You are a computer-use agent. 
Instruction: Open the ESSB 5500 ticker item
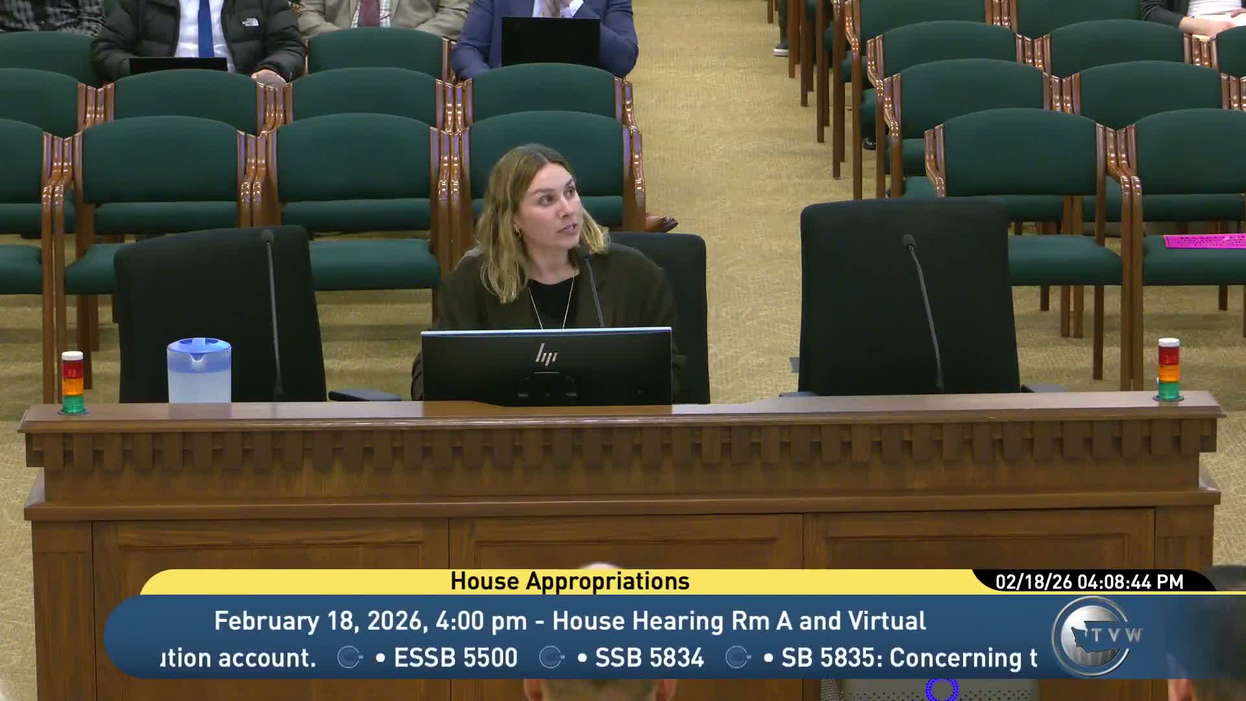[456, 658]
